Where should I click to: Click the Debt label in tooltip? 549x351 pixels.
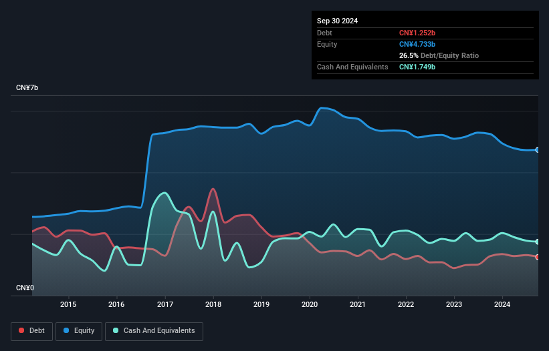[x=324, y=33]
